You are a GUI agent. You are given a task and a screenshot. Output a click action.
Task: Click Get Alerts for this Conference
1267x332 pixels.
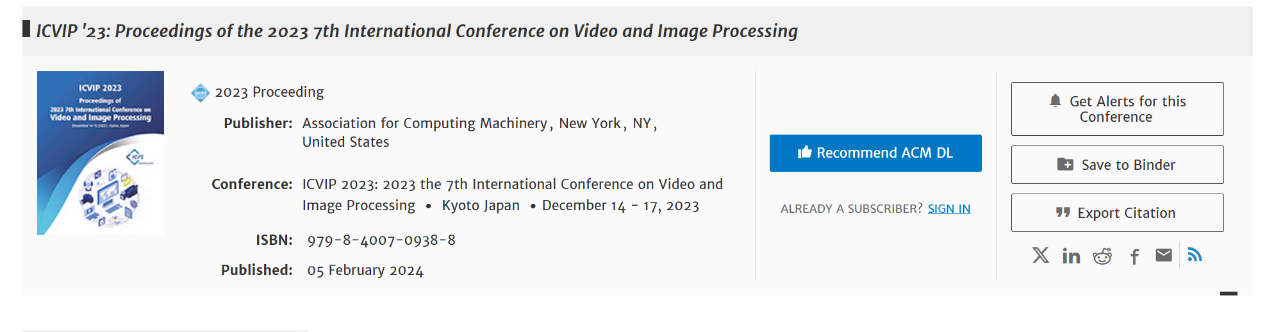point(1118,109)
